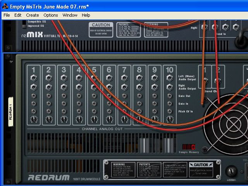Click Redrum channel 6 Left audio output jack
This screenshot has height=186, width=248.
click(109, 78)
